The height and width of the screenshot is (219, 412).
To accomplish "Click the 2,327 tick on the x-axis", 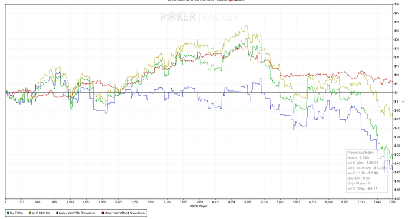I will [x=118, y=202].
